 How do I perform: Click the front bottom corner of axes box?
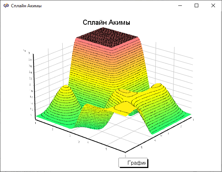tap(125, 152)
